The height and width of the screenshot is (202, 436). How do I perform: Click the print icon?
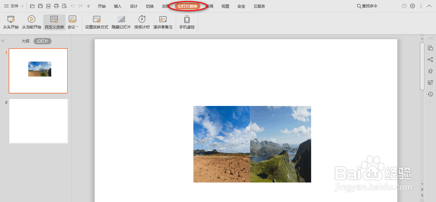tap(56, 6)
